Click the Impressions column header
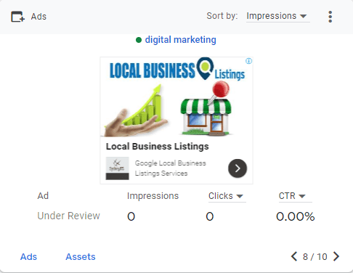This screenshot has width=353, height=273. (x=153, y=196)
